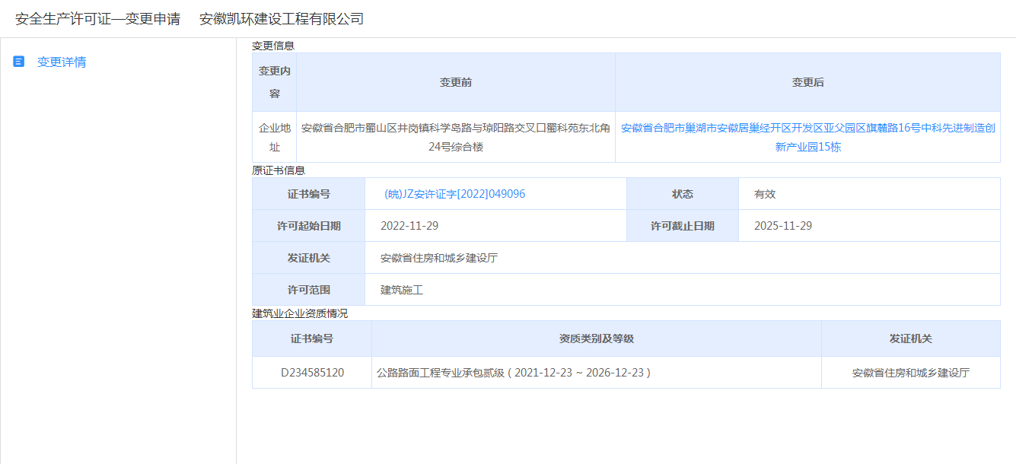
Task: Click the 变更内容 column header
Action: click(274, 82)
